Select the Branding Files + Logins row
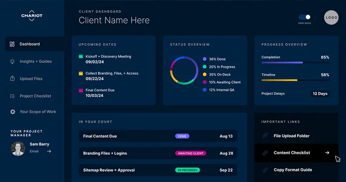The height and width of the screenshot is (182, 346). (x=158, y=153)
